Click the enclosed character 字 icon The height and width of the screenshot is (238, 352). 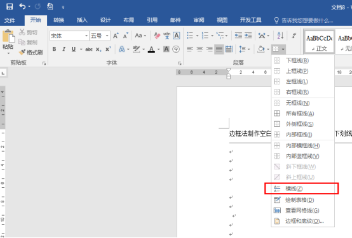click(176, 49)
